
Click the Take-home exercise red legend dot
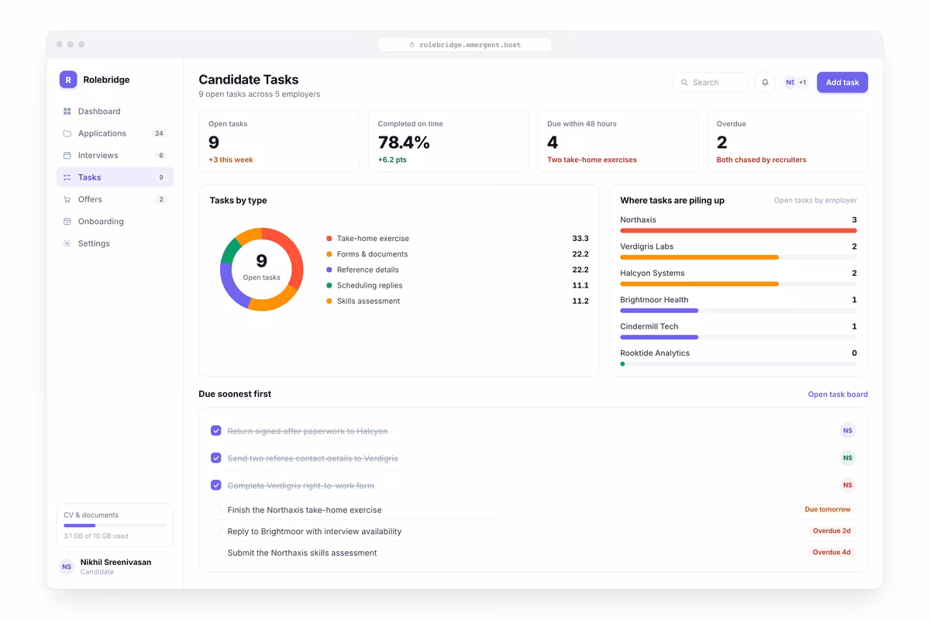[329, 239]
